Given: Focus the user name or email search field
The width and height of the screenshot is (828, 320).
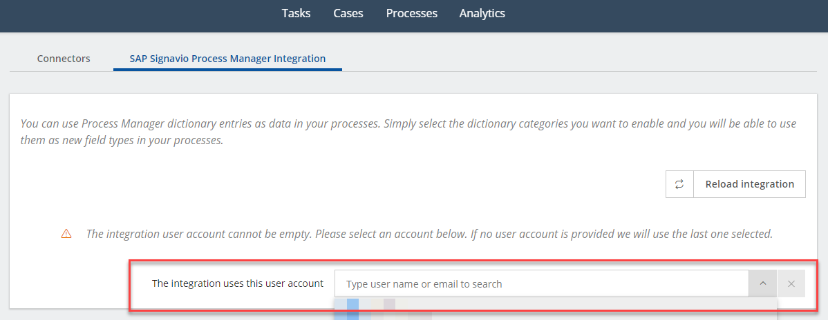Looking at the screenshot, I should tap(541, 283).
